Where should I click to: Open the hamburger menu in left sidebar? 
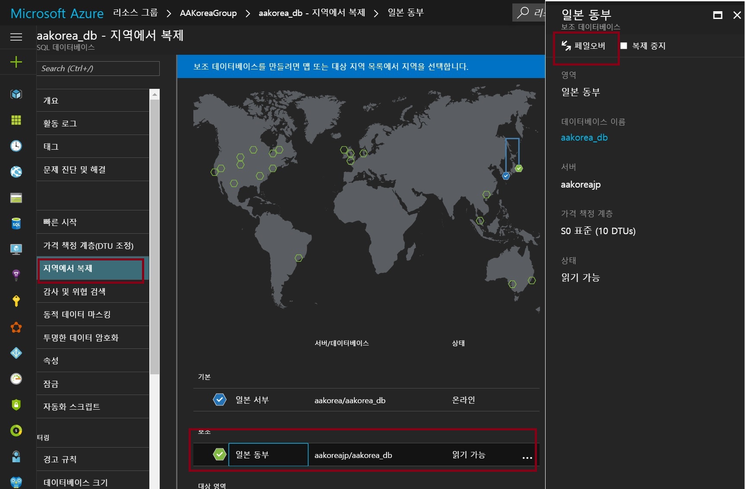pos(16,37)
